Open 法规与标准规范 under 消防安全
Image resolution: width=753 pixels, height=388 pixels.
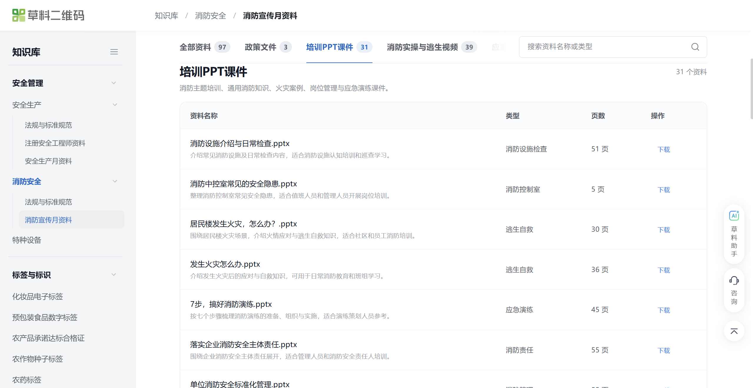[x=48, y=202]
